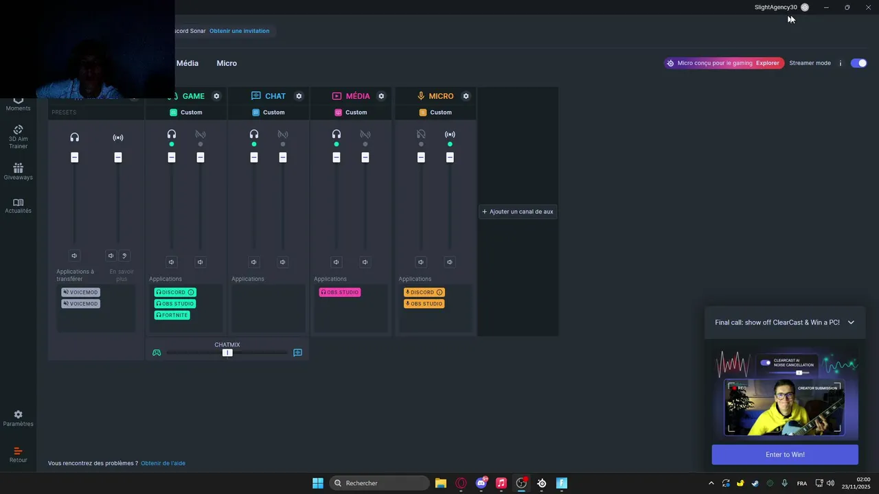Open GAME Custom preset dropdown
The image size is (879, 494).
[x=186, y=113]
